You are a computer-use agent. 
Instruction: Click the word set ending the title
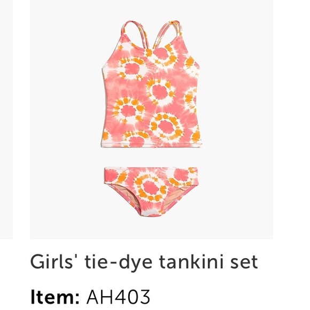click(x=244, y=262)
